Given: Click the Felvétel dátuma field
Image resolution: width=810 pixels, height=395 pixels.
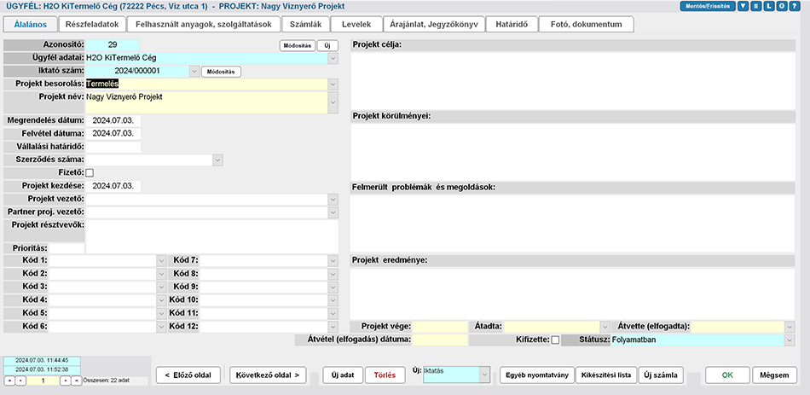Looking at the screenshot, I should [x=113, y=133].
